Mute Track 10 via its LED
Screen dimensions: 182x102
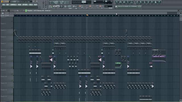12,81
